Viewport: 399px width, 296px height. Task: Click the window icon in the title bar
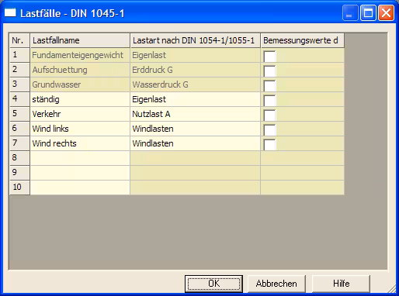click(x=10, y=12)
